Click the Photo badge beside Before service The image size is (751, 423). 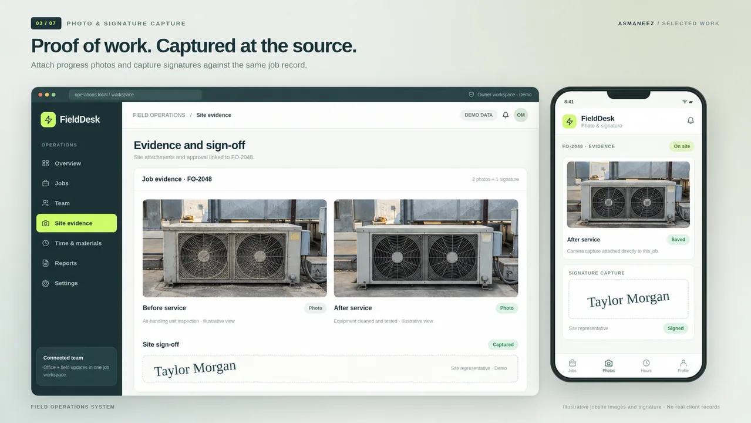[x=315, y=308]
